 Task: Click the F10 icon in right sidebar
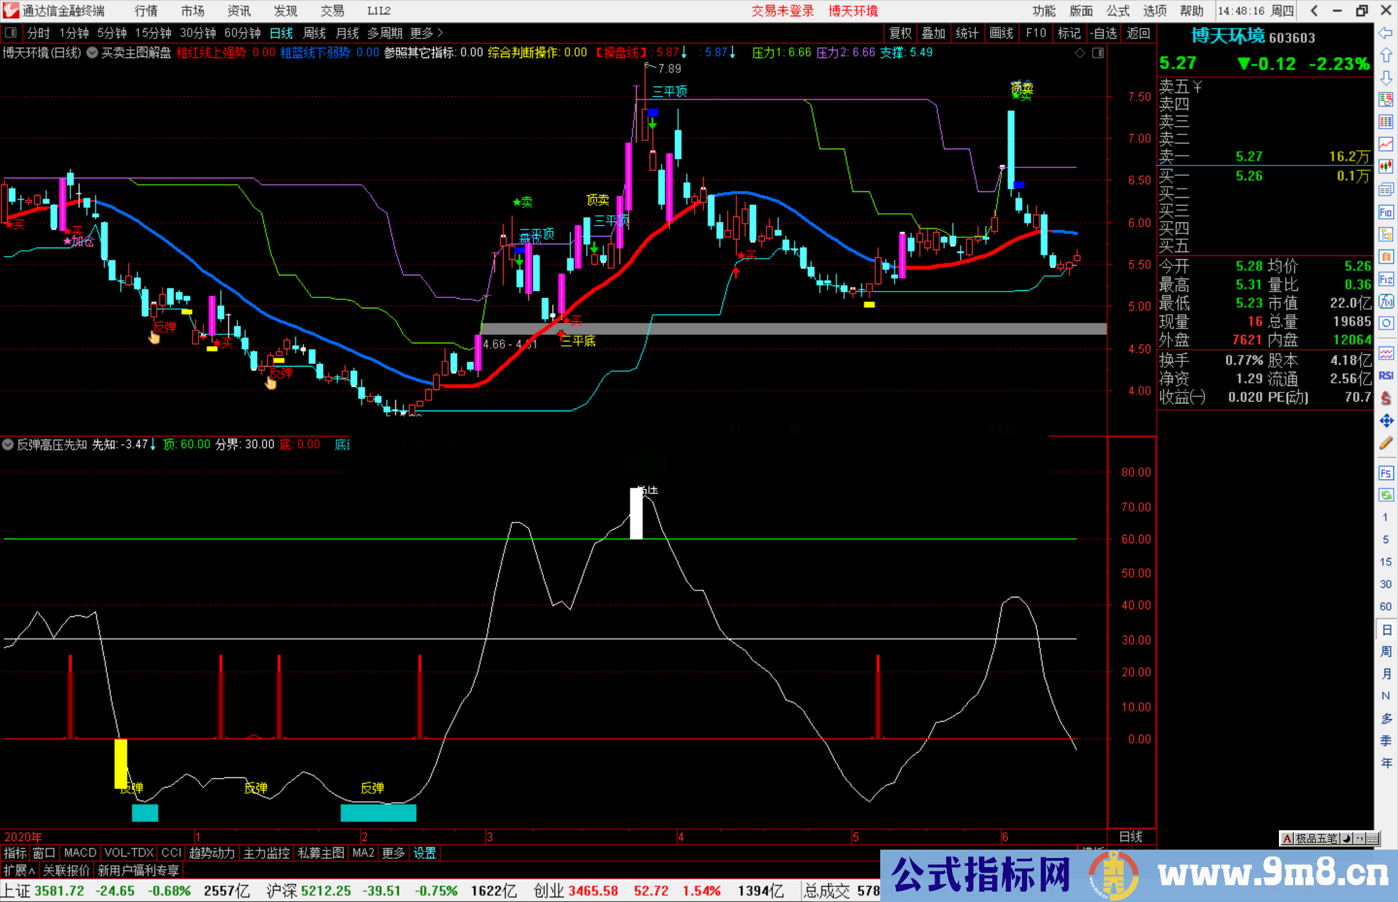tap(1386, 212)
